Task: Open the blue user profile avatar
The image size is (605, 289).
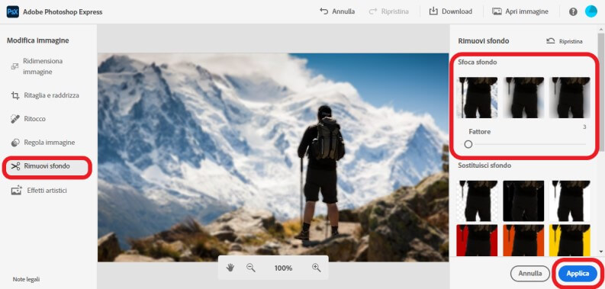Action: pos(591,11)
